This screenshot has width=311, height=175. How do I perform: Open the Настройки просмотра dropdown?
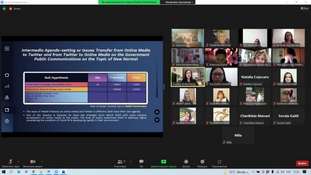(x=180, y=2)
